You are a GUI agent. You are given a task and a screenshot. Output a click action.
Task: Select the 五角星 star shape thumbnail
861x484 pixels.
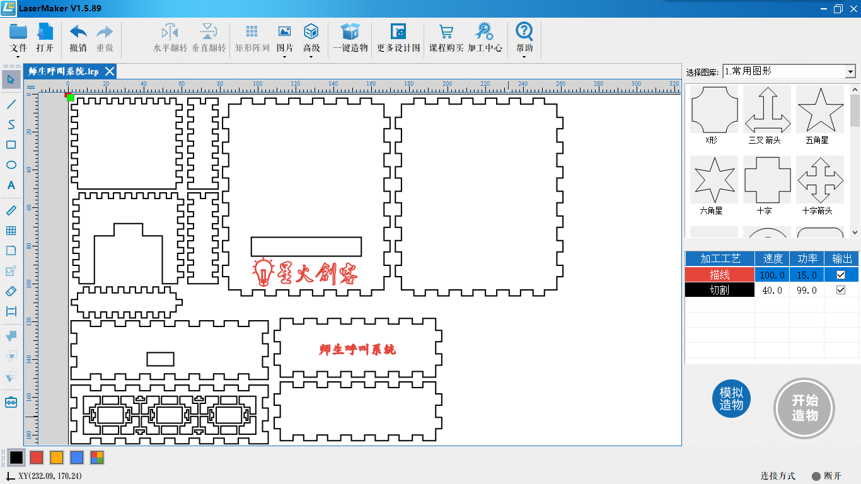click(x=819, y=109)
